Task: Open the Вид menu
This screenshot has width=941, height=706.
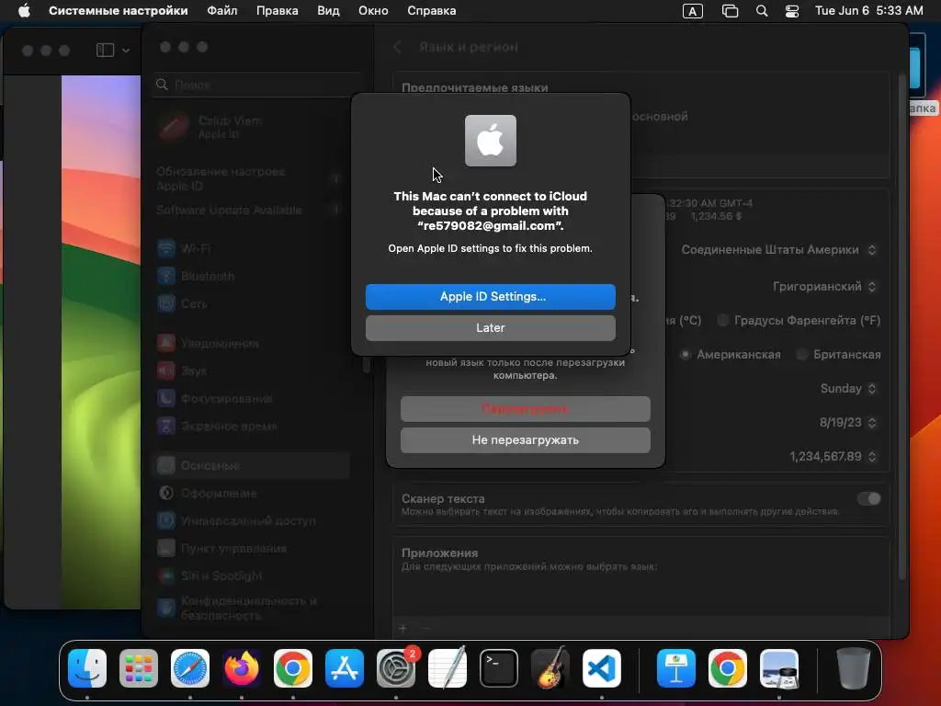Action: pyautogui.click(x=328, y=11)
